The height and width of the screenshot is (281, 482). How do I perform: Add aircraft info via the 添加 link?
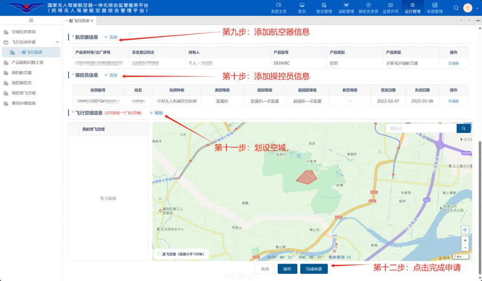tap(112, 36)
